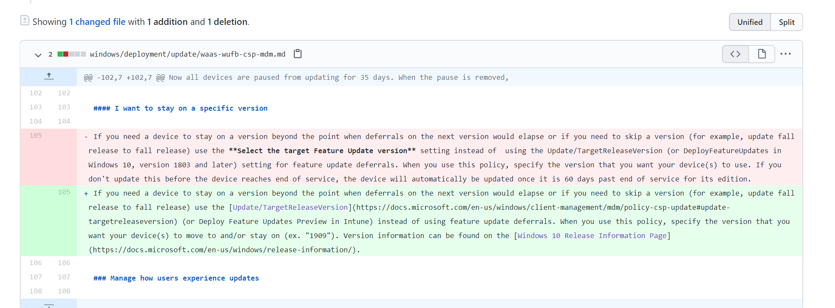Select new line number 107
The width and height of the screenshot is (835, 308).
click(64, 277)
